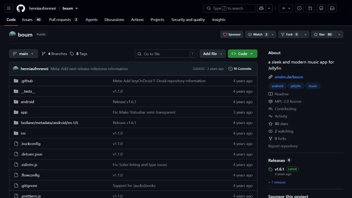Fork the boum repository
Viewport: 352px width, 198px height.
tap(290, 34)
